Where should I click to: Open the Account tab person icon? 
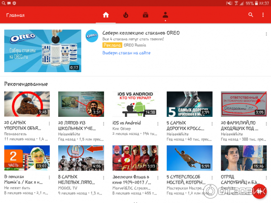[x=165, y=15]
